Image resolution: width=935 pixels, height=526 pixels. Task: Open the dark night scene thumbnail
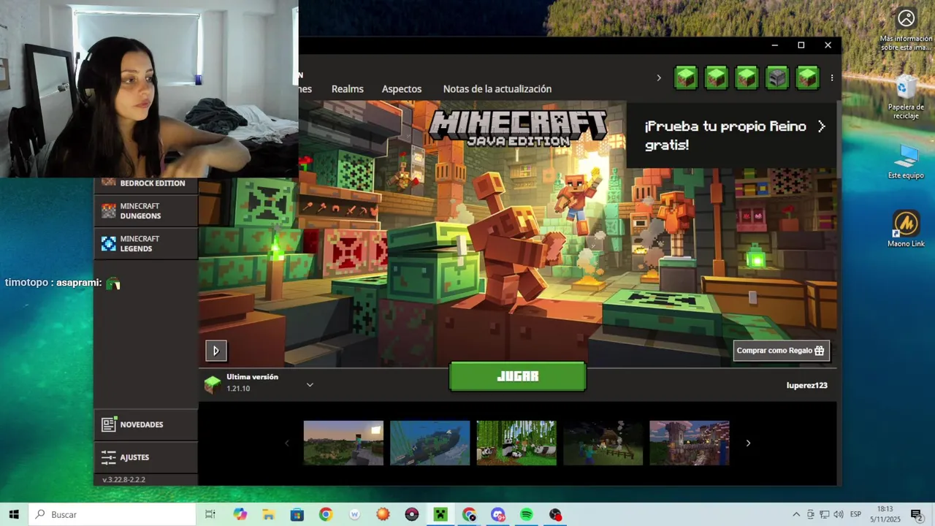tap(603, 443)
